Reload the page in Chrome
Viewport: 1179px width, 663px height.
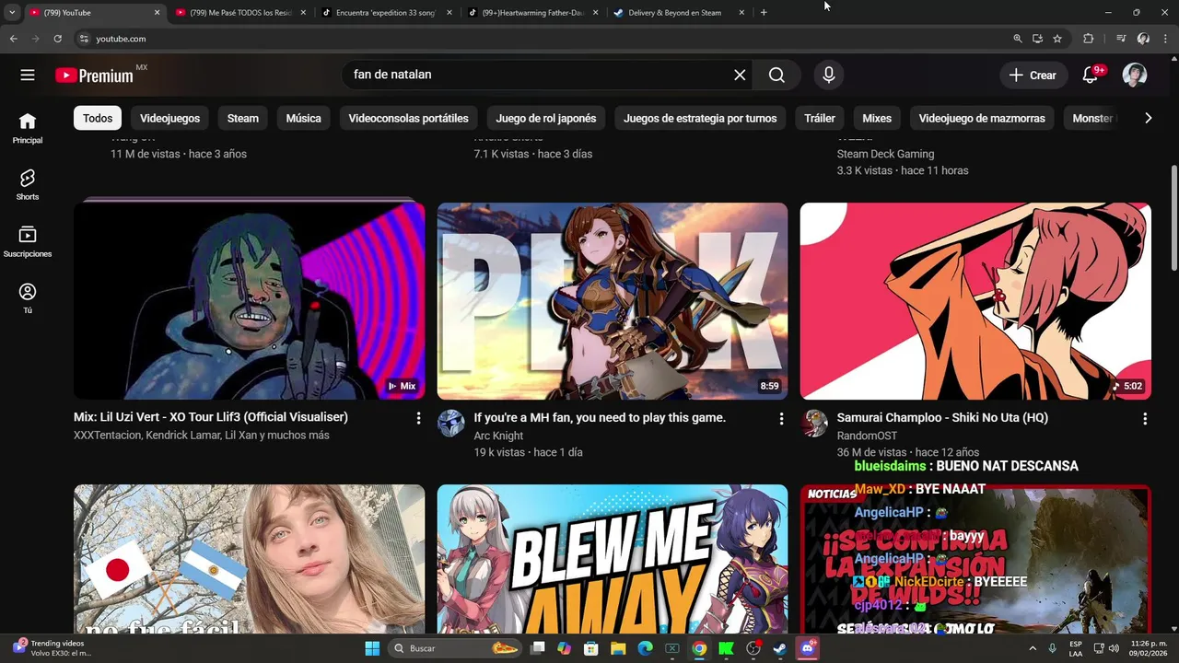tap(57, 39)
